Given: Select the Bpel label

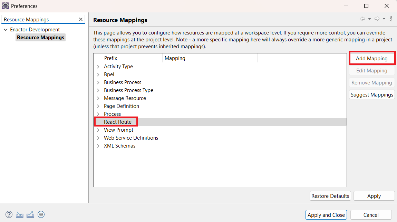Looking at the screenshot, I should pyautogui.click(x=109, y=74).
